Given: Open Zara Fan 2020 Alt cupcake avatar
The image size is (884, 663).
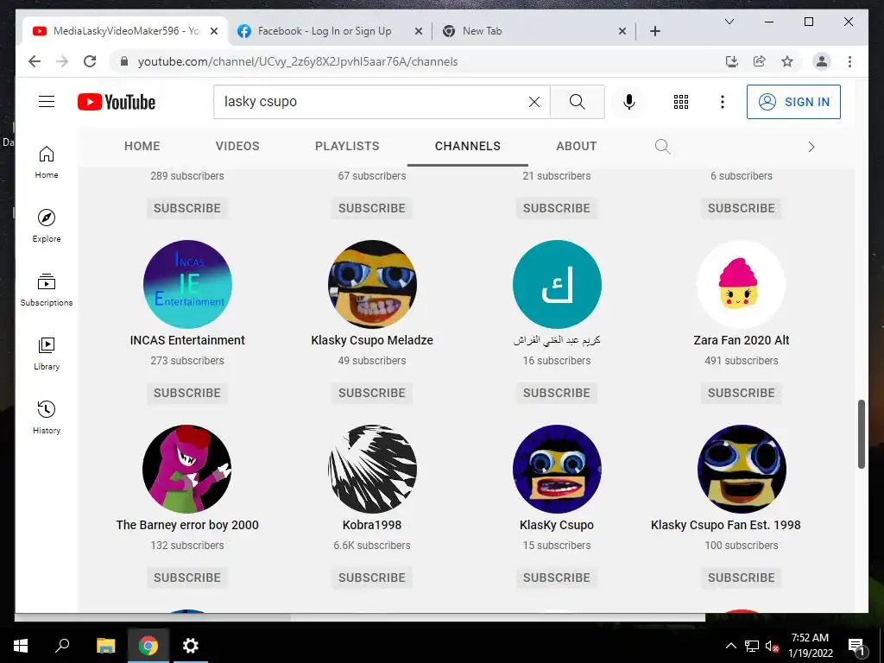Looking at the screenshot, I should click(742, 284).
